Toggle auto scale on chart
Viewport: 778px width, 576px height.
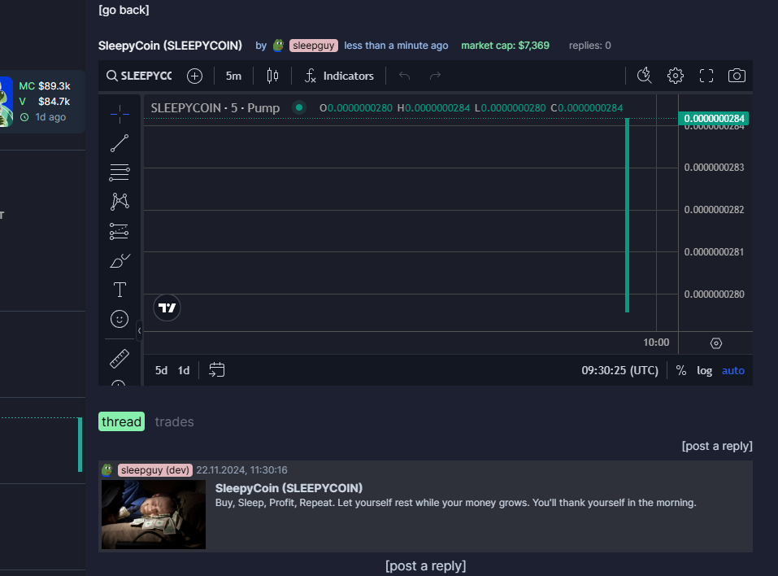point(732,370)
